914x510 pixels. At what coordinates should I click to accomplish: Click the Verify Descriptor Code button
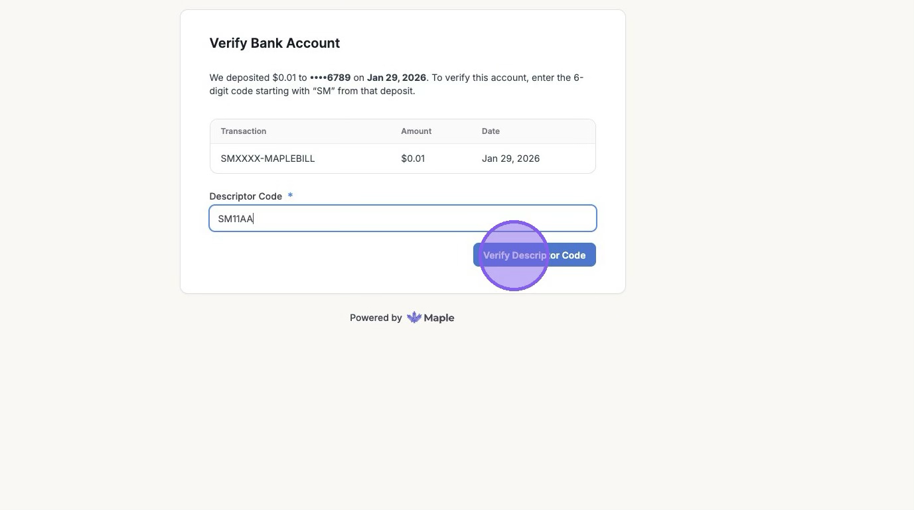534,255
